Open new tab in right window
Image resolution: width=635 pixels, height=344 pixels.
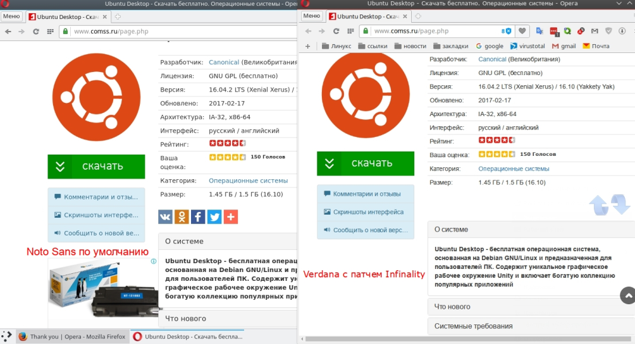pos(418,16)
